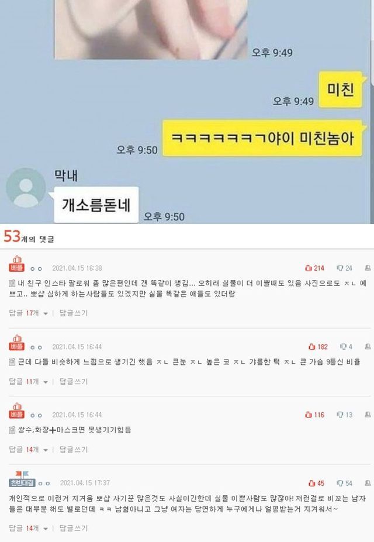Expand the 17 replies dropdown arrow
Viewport: 374px width, 542px height.
[x=46, y=313]
